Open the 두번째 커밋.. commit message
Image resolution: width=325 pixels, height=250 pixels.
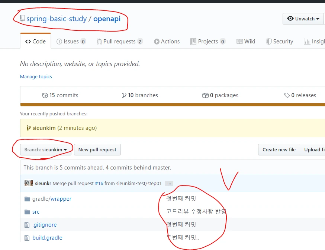(x=183, y=237)
